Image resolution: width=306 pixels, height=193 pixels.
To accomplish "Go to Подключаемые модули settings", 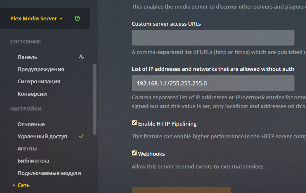I will click(x=49, y=173).
